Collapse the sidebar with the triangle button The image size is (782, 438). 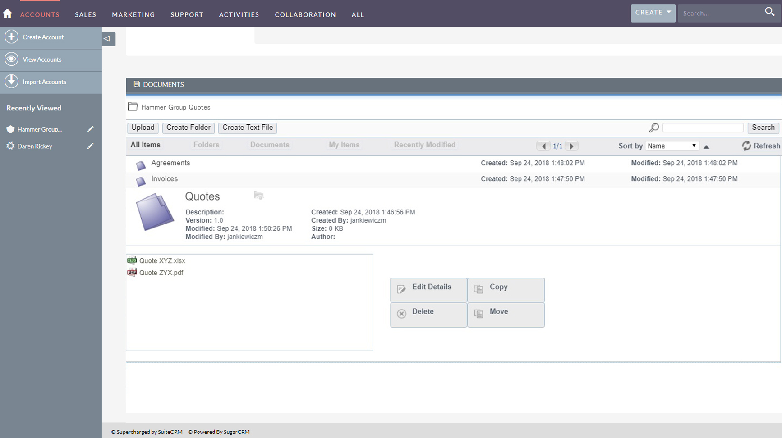pyautogui.click(x=108, y=39)
